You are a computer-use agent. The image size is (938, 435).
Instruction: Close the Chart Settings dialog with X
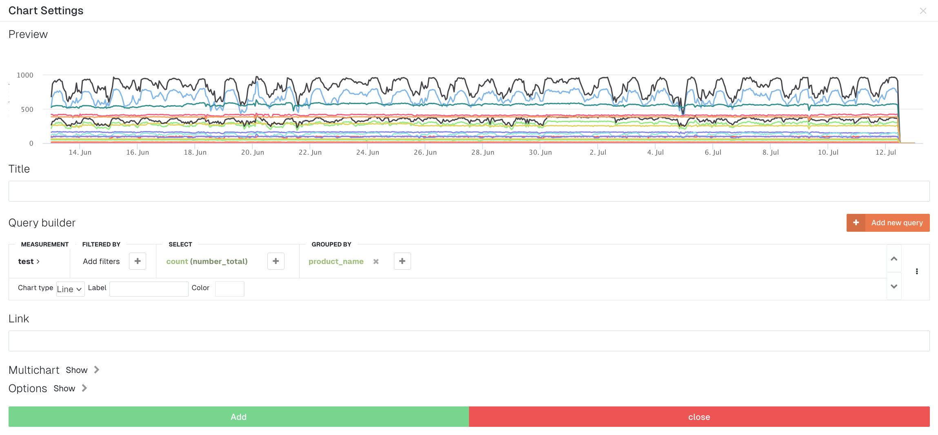923,11
